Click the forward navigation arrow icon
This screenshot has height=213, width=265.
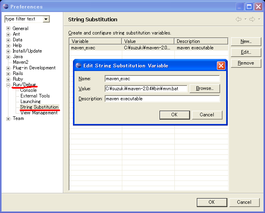[x=252, y=19]
